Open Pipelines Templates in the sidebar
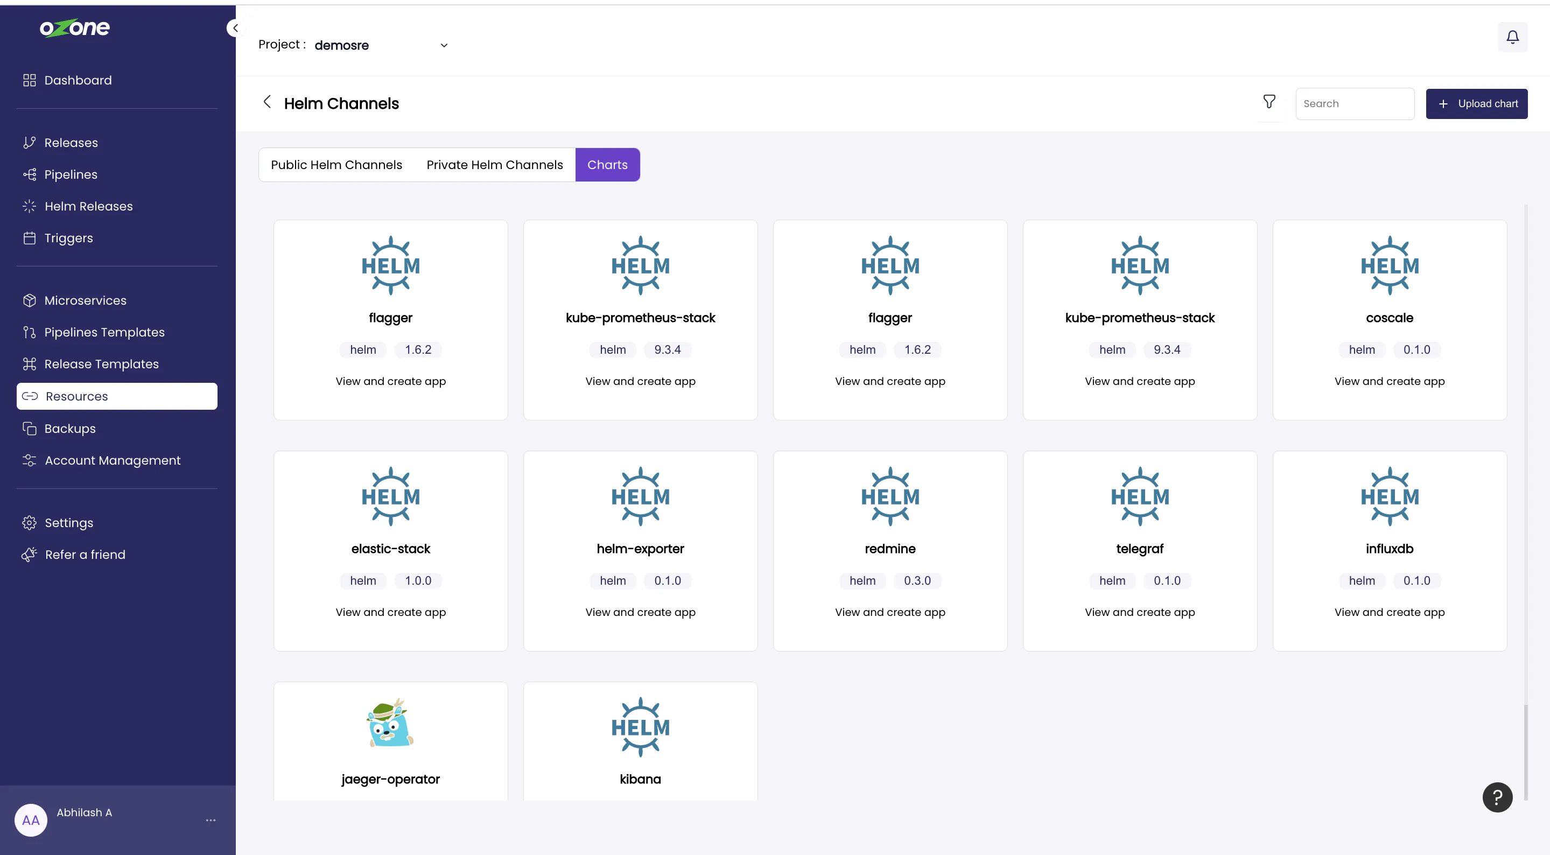The height and width of the screenshot is (855, 1550). [x=104, y=332]
